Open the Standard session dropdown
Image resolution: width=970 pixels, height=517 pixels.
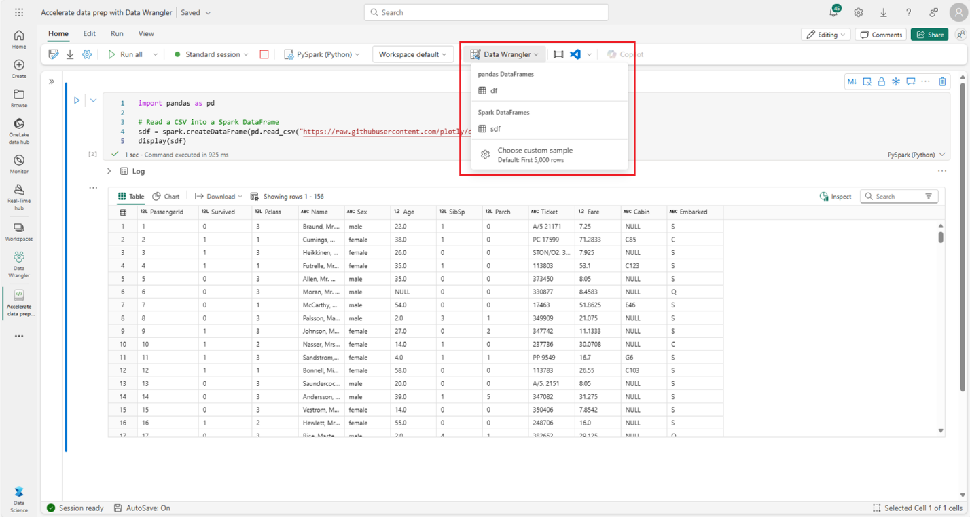coord(211,54)
